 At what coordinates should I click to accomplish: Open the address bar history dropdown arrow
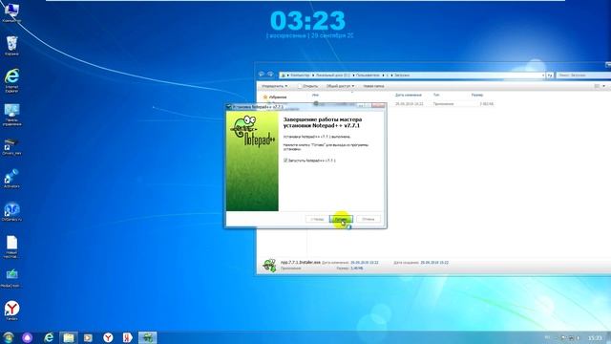(543, 75)
